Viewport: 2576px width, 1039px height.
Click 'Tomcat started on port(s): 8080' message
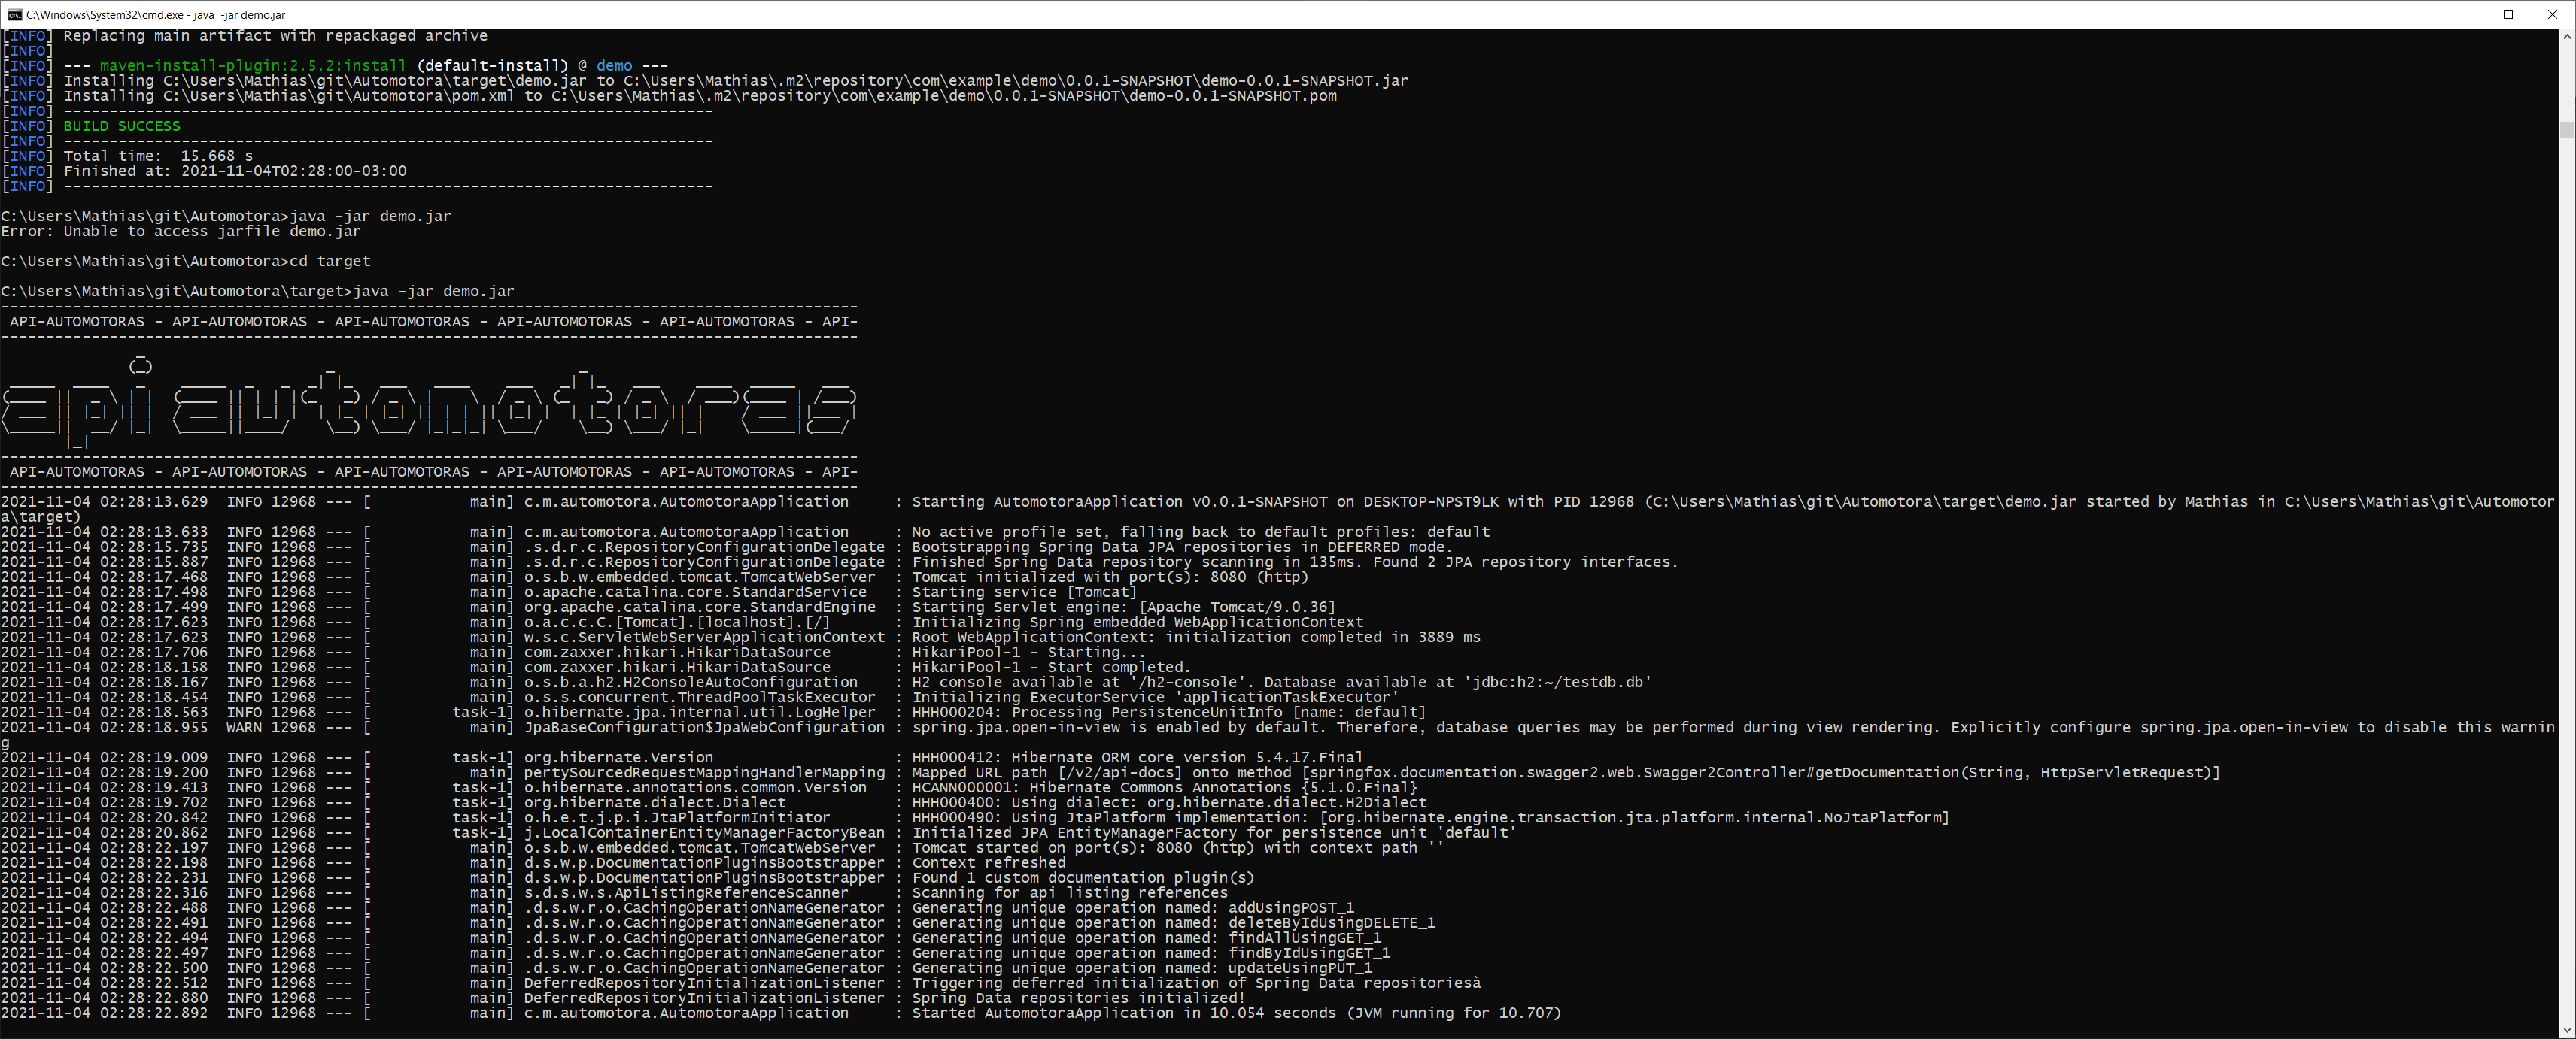point(1178,847)
